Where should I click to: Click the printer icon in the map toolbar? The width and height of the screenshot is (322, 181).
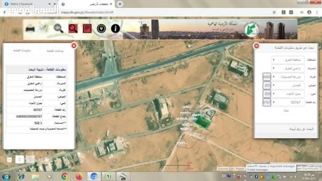pos(30,29)
